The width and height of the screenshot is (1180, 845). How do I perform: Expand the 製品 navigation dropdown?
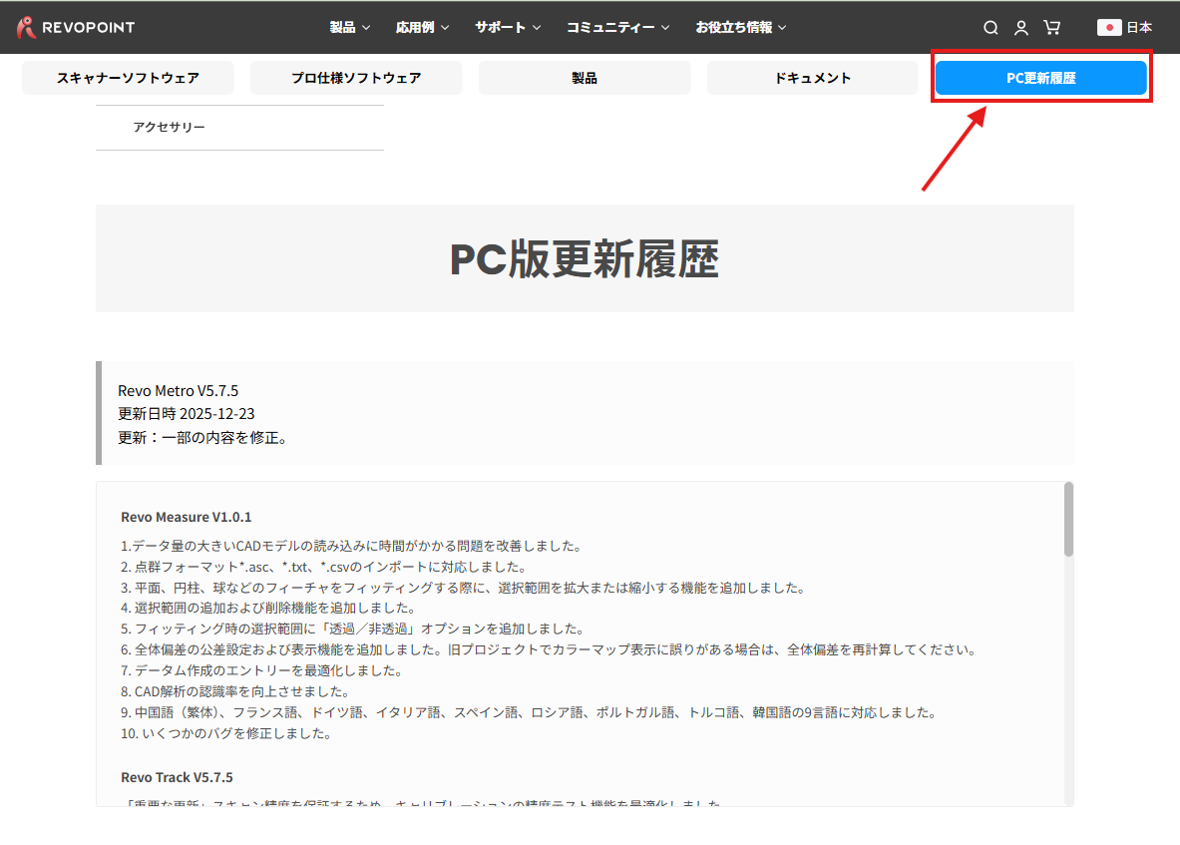point(349,27)
